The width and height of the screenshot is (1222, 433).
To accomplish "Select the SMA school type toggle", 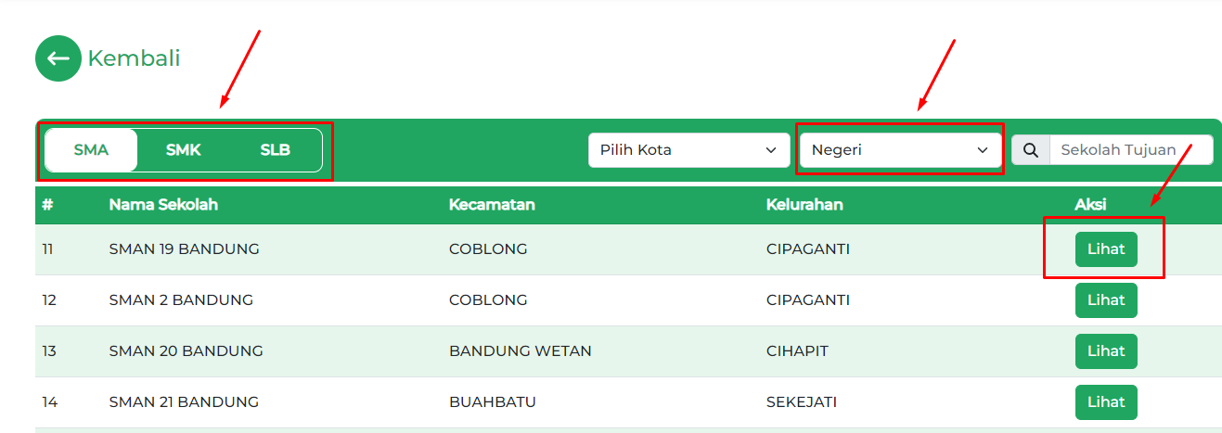I will pyautogui.click(x=91, y=150).
